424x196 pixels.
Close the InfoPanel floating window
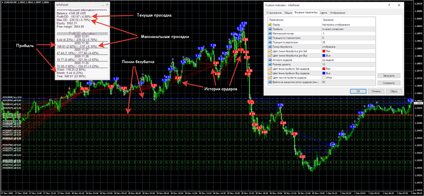107,5
